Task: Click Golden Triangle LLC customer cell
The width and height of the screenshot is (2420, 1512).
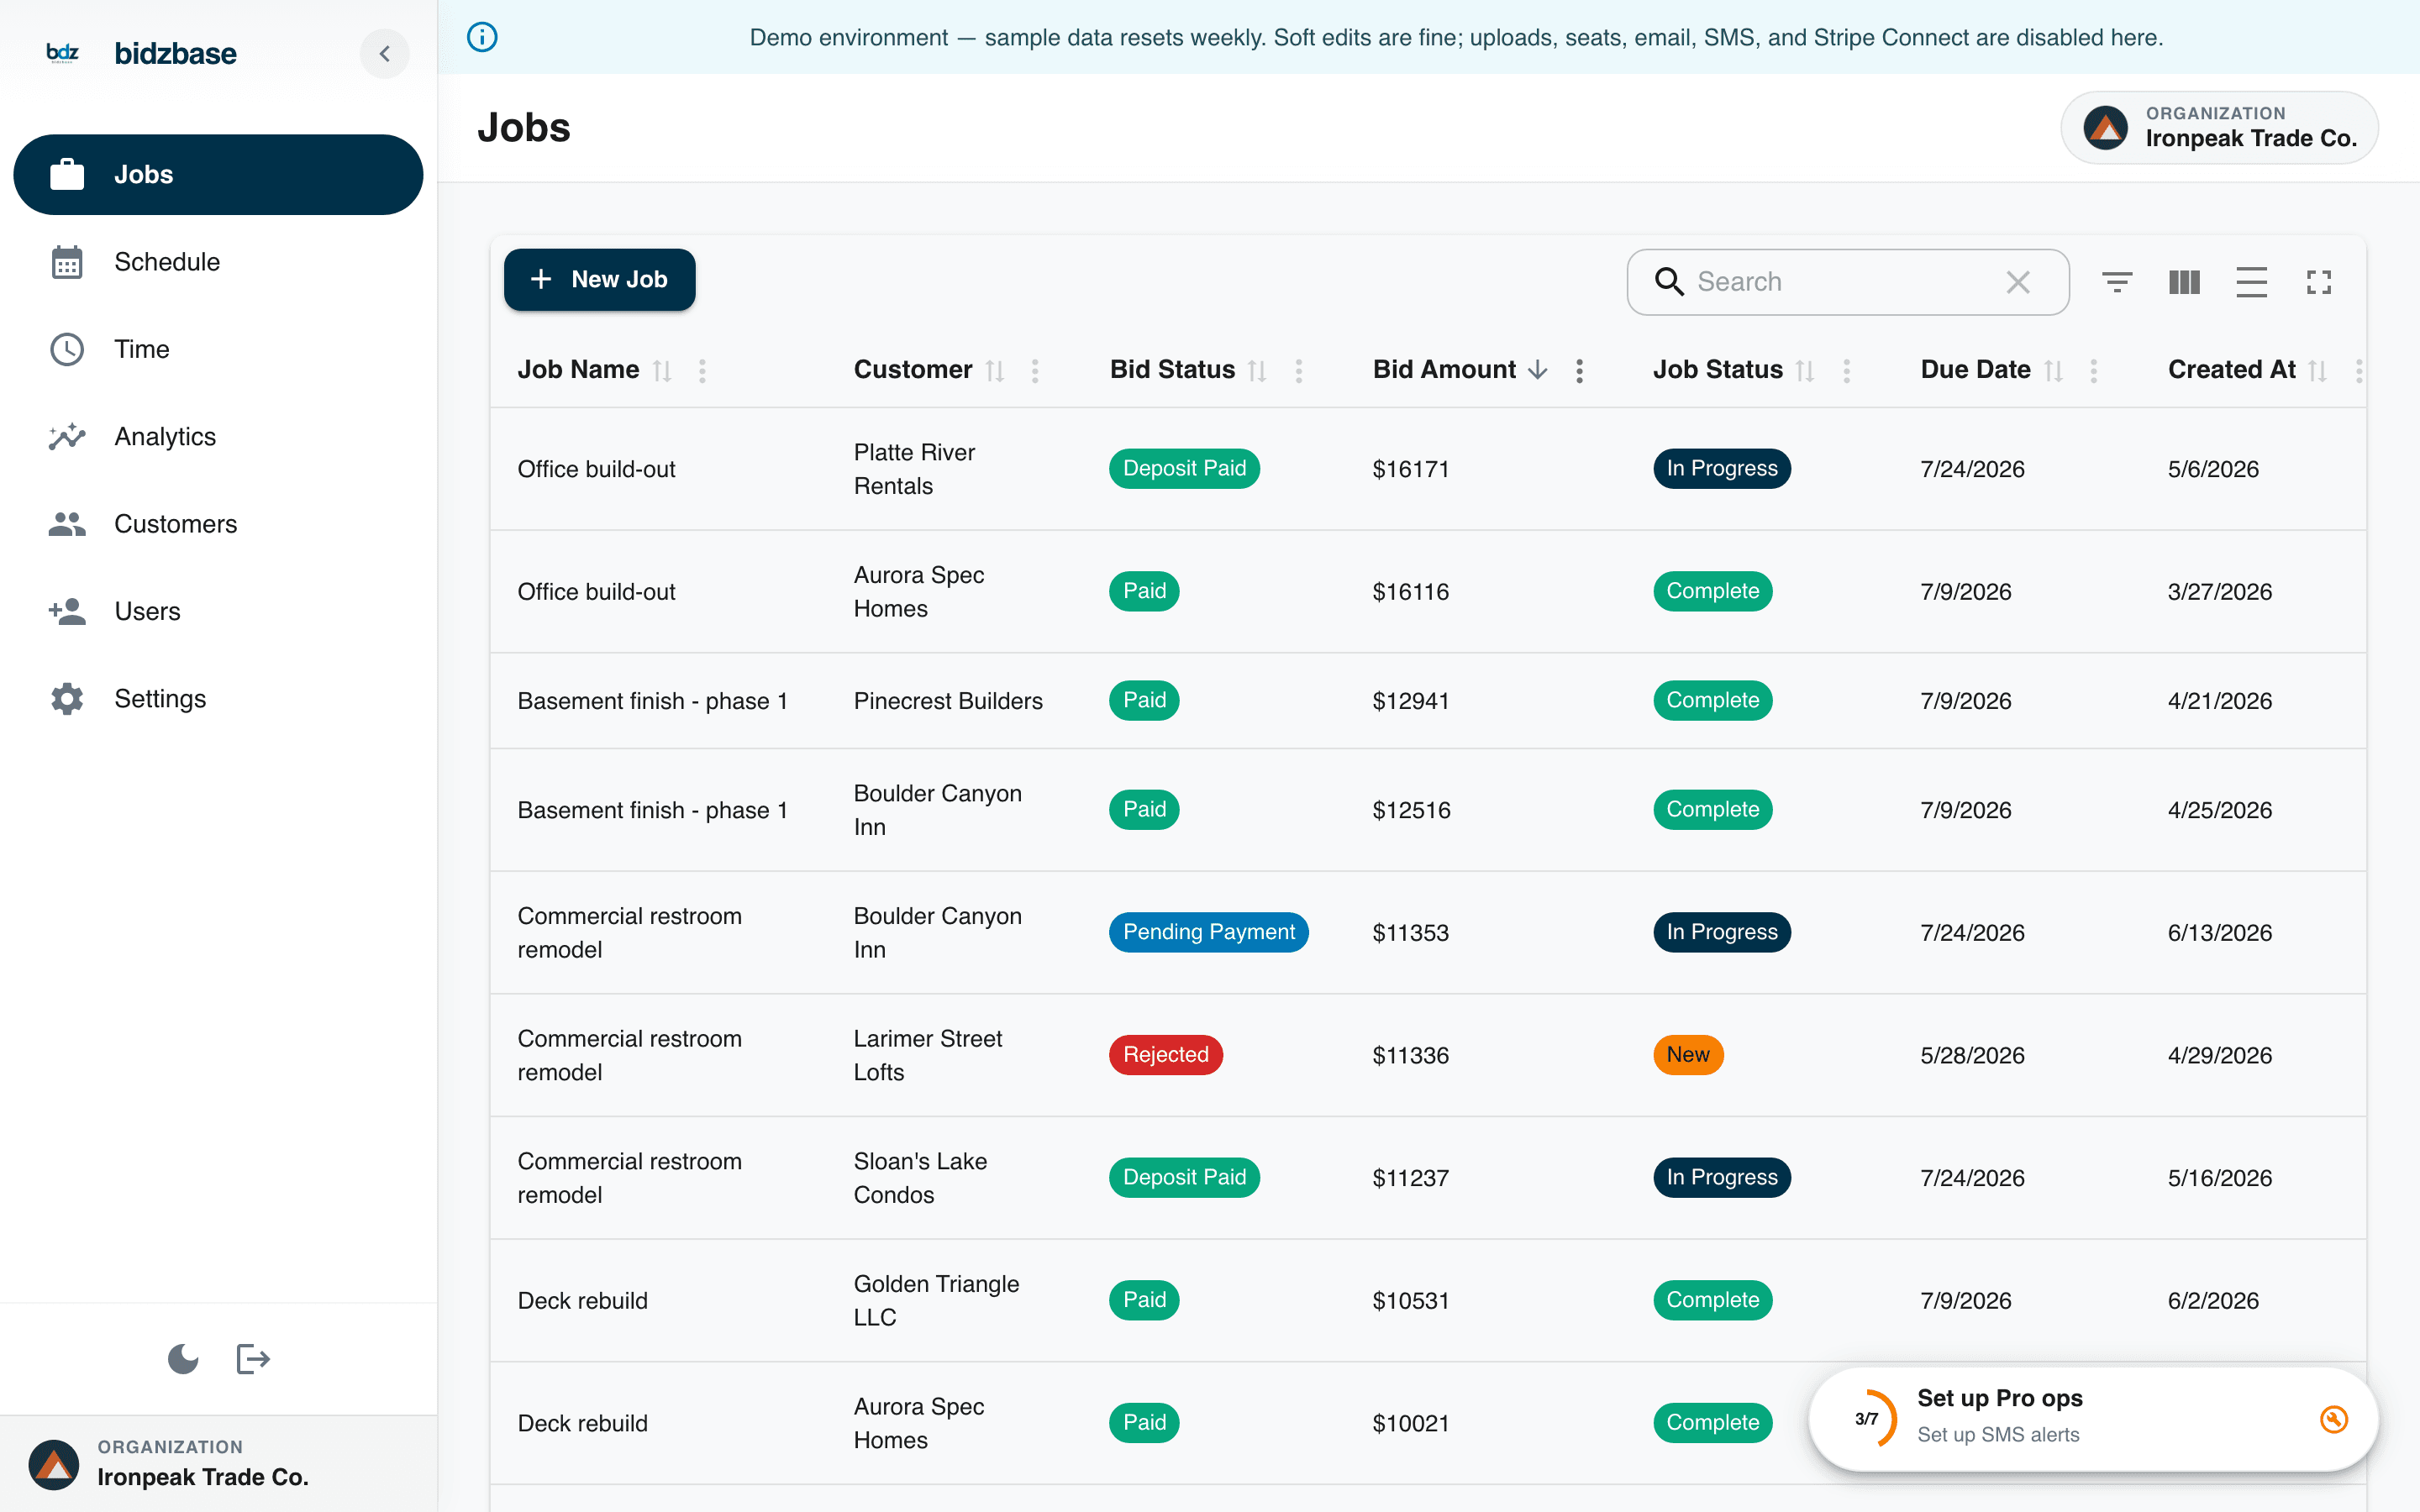Action: coord(936,1301)
